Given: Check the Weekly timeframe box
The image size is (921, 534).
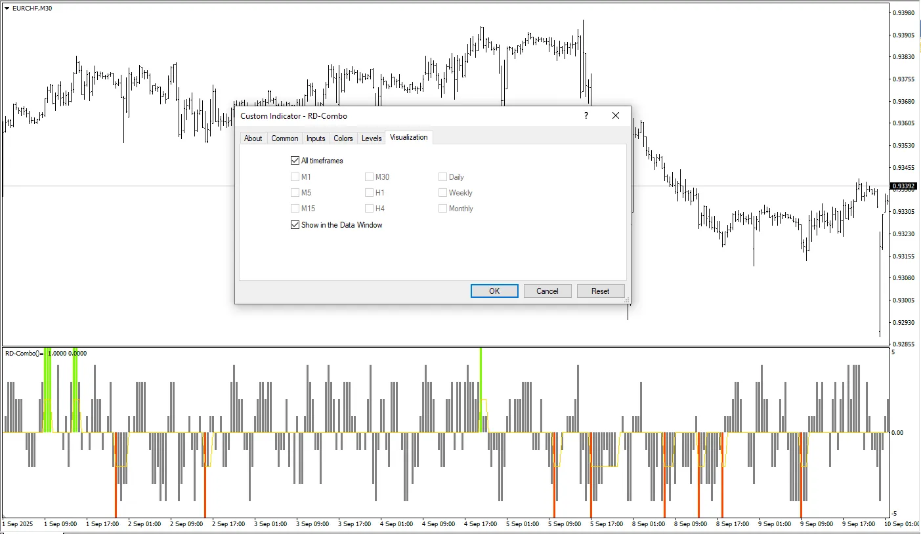Looking at the screenshot, I should (442, 193).
